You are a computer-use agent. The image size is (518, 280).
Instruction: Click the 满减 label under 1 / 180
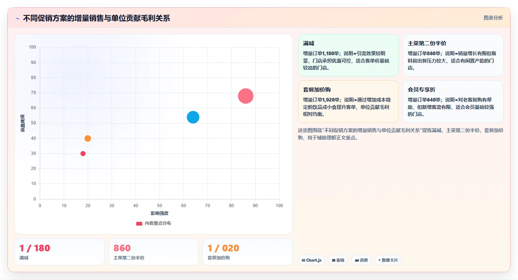pos(24,258)
